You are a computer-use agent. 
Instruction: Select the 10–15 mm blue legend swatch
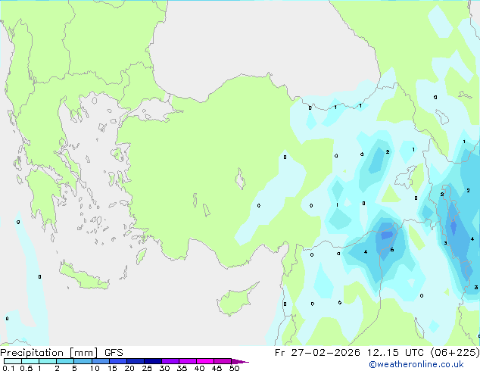[100, 361]
